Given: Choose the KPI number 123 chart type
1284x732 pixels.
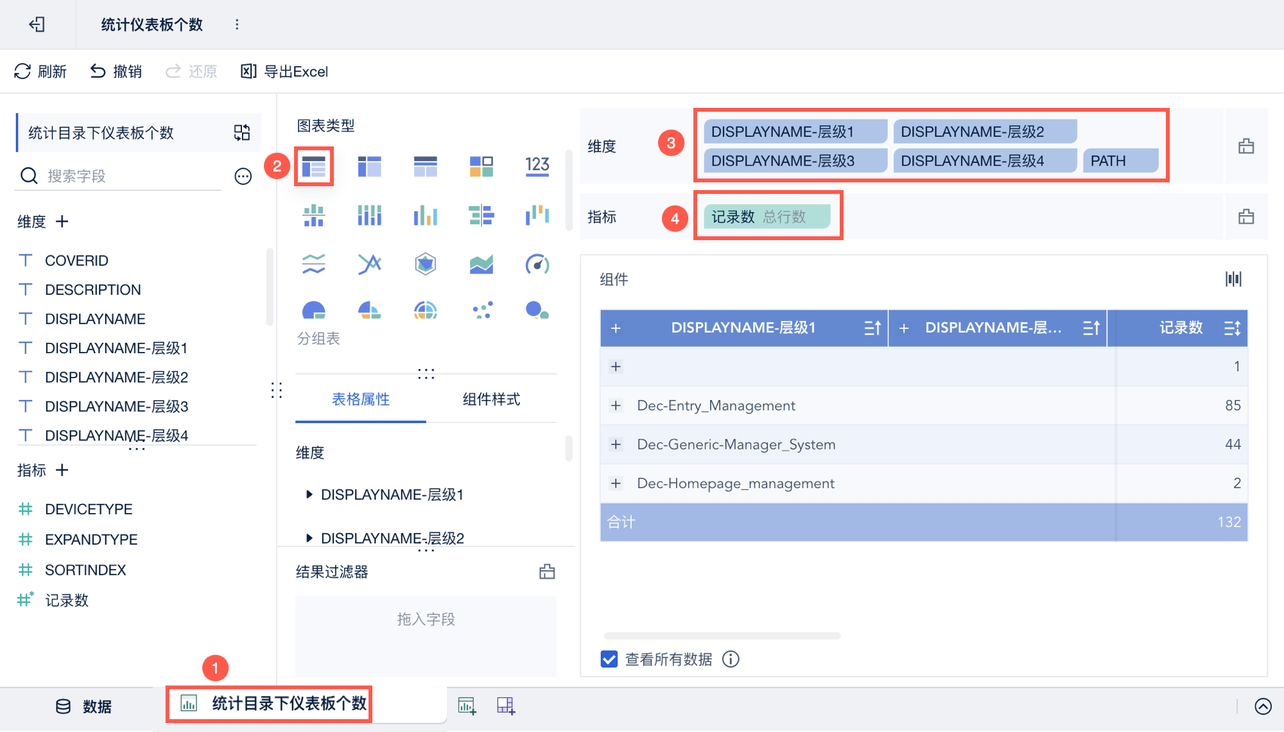Looking at the screenshot, I should [537, 166].
